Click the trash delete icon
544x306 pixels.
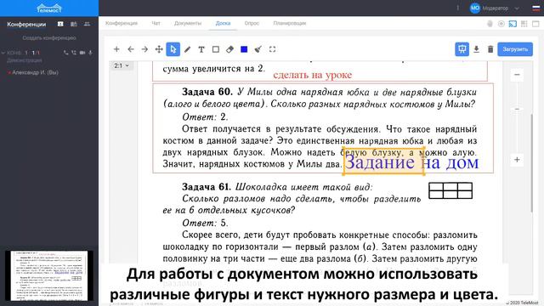tap(490, 49)
